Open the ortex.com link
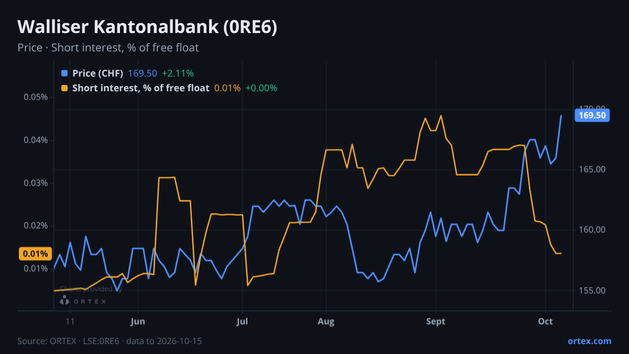Image resolution: width=629 pixels, height=354 pixels. click(589, 341)
